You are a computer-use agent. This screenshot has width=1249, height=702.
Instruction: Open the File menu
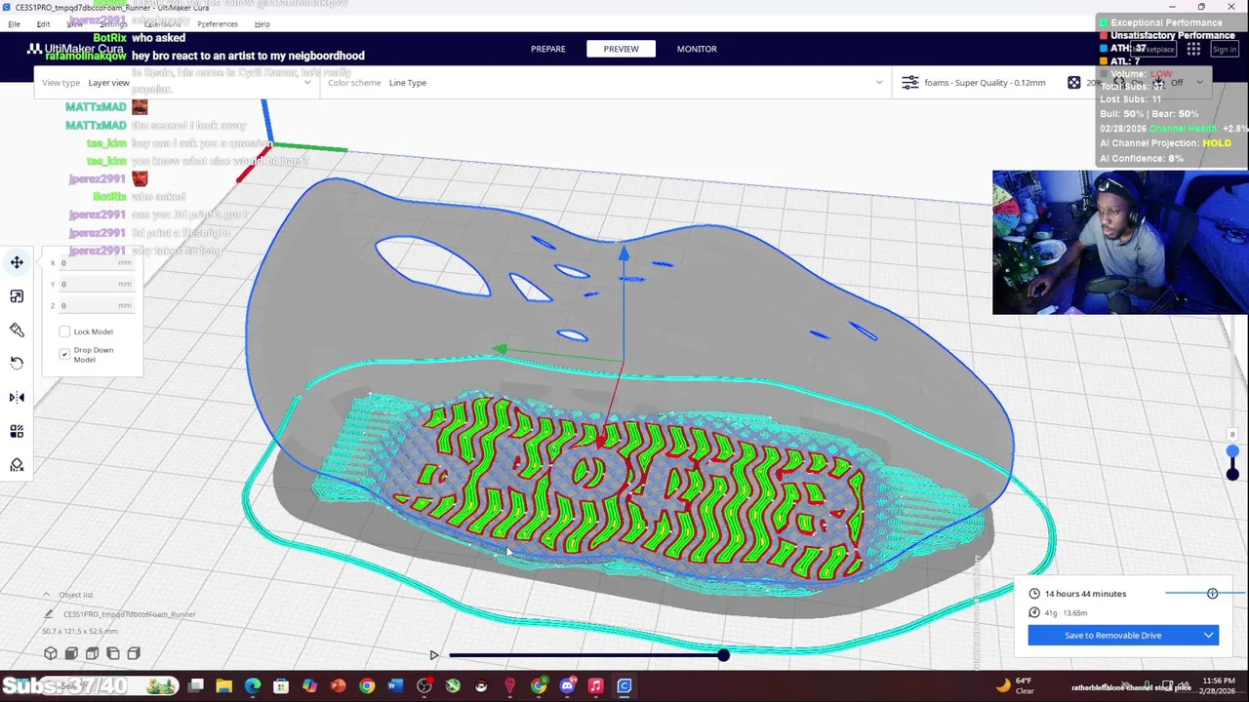pos(14,23)
